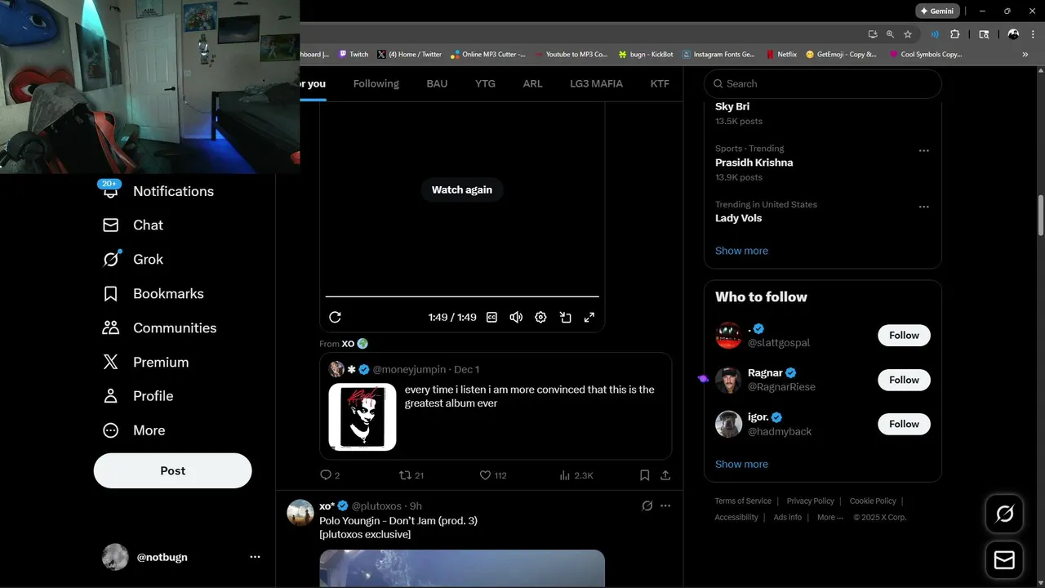
Task: Expand the footer More menu
Action: click(829, 517)
